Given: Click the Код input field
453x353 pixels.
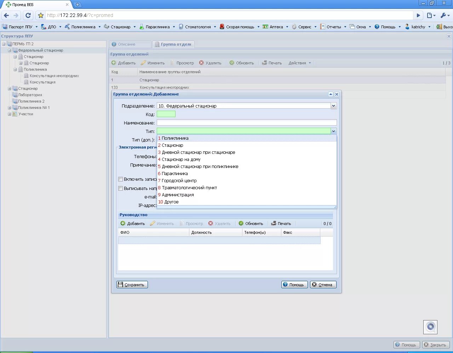Looking at the screenshot, I should 166,114.
